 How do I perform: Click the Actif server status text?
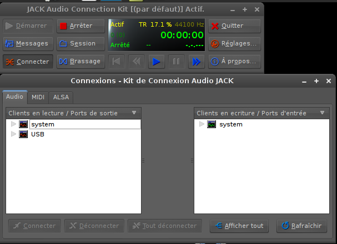coord(117,24)
